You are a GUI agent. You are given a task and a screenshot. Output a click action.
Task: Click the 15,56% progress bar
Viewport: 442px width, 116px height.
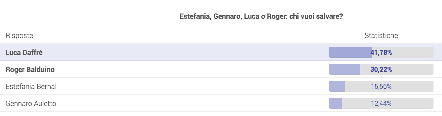(381, 86)
